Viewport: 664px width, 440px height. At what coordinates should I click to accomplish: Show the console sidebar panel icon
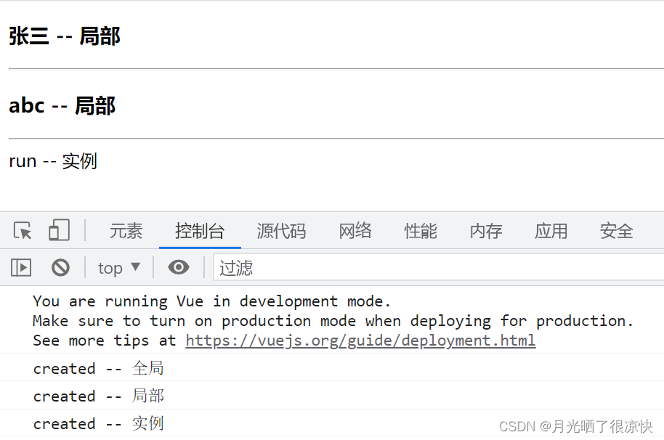[21, 267]
